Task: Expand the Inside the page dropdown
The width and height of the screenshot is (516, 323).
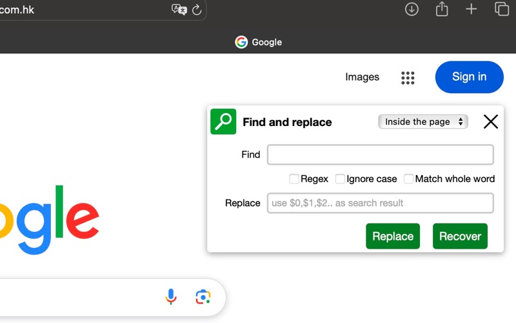Action: pos(423,121)
